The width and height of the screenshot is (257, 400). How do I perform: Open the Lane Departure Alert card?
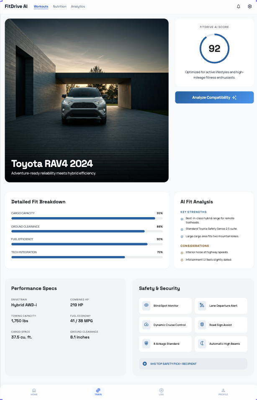point(221,305)
